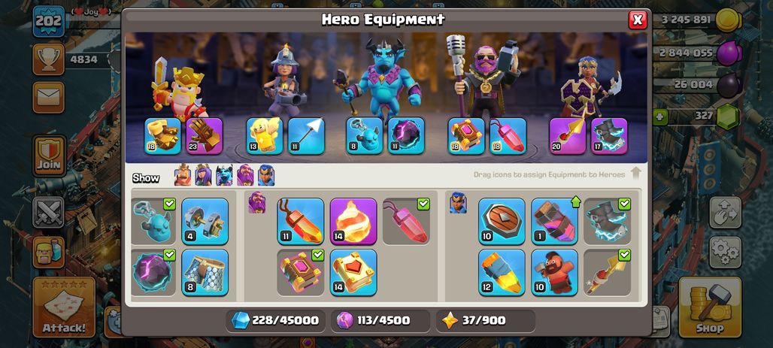Filter equipment by Barbarian King portrait
This screenshot has width=773, height=348.
183,175
